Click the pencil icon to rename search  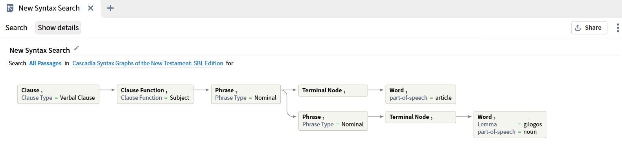(77, 48)
